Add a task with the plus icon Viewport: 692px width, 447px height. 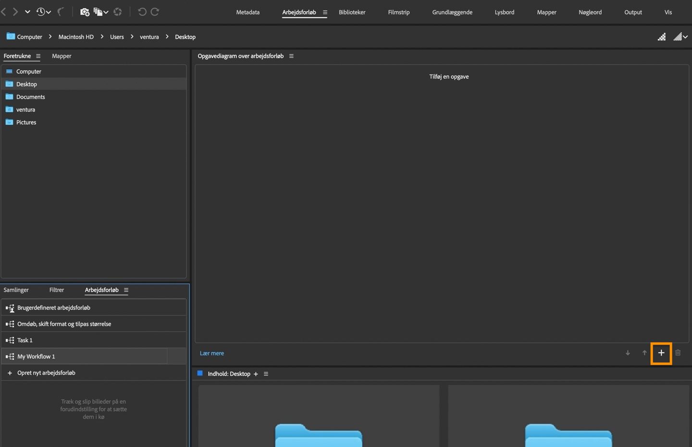point(661,353)
